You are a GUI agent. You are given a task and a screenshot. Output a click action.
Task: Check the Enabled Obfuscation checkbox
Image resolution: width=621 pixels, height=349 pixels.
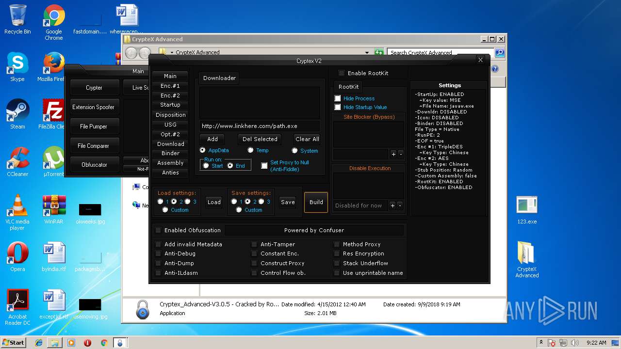pyautogui.click(x=158, y=230)
